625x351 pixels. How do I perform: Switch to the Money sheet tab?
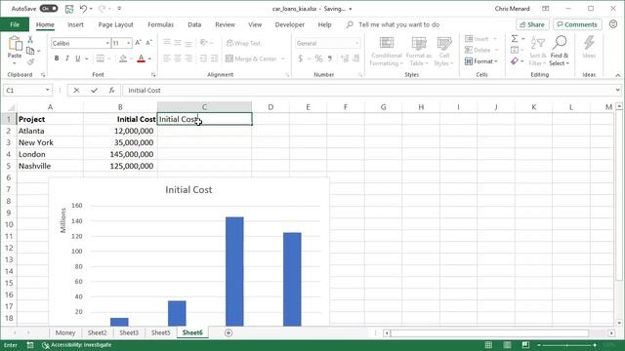[65, 332]
